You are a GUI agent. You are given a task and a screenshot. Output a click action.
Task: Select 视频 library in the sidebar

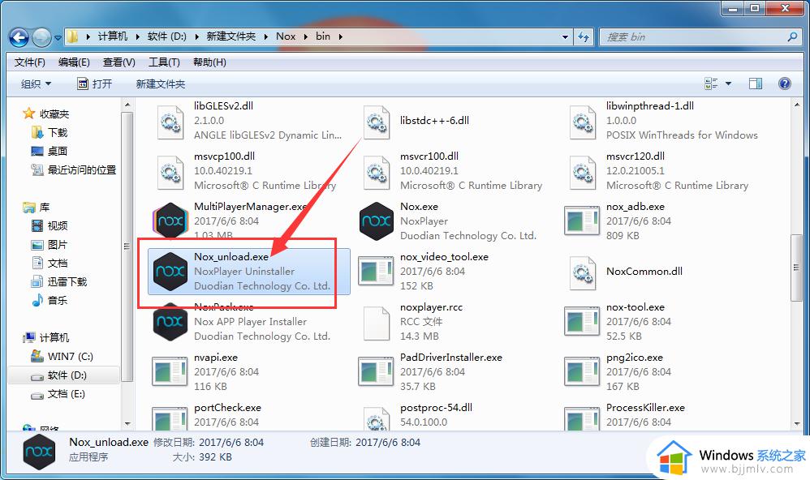point(58,225)
